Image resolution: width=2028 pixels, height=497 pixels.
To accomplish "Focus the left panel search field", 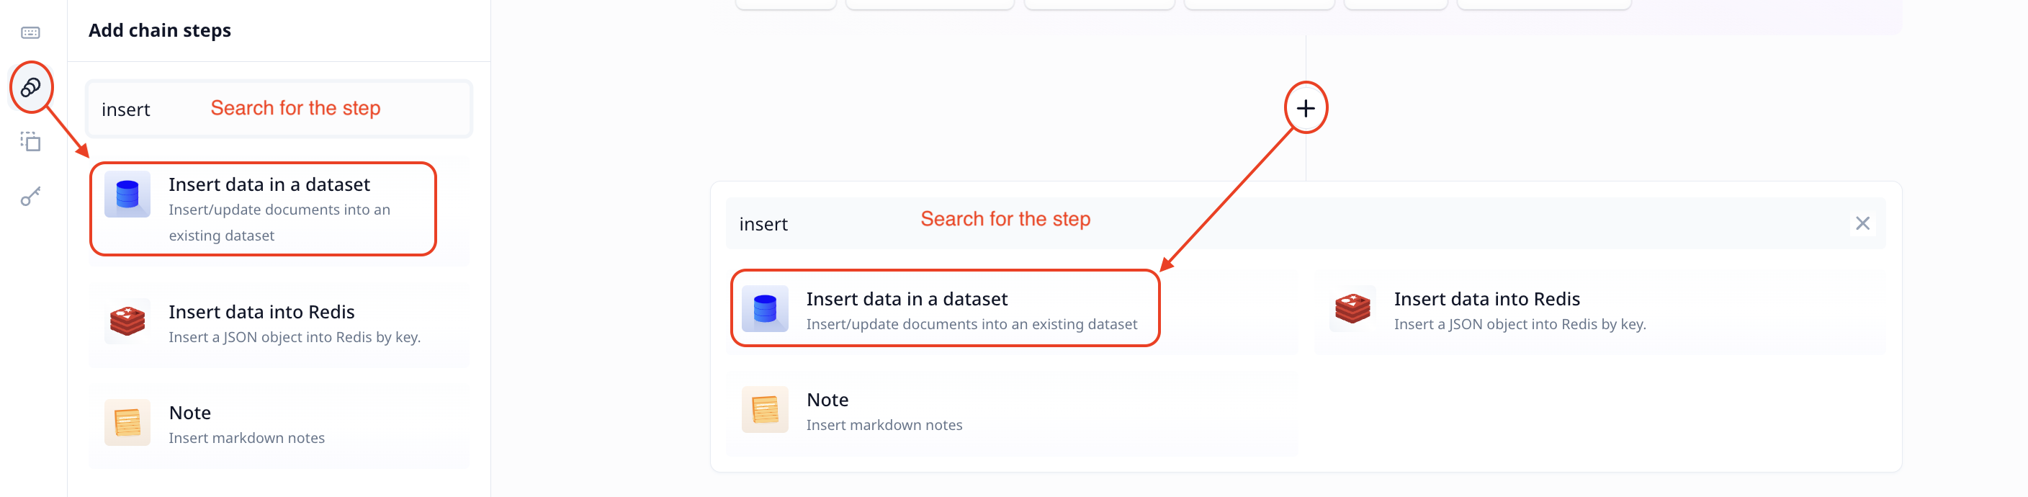I will pos(279,109).
